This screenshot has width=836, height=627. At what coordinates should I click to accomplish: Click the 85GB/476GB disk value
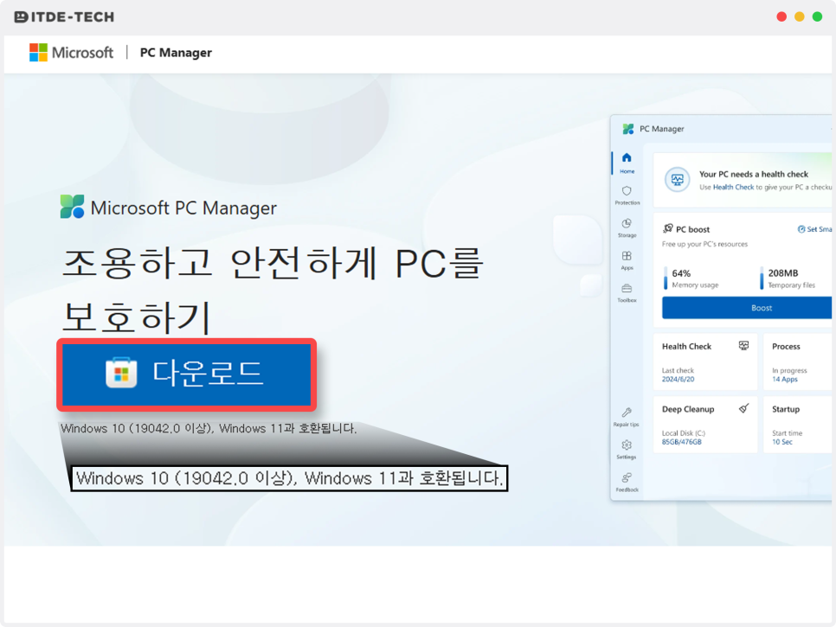coord(682,442)
